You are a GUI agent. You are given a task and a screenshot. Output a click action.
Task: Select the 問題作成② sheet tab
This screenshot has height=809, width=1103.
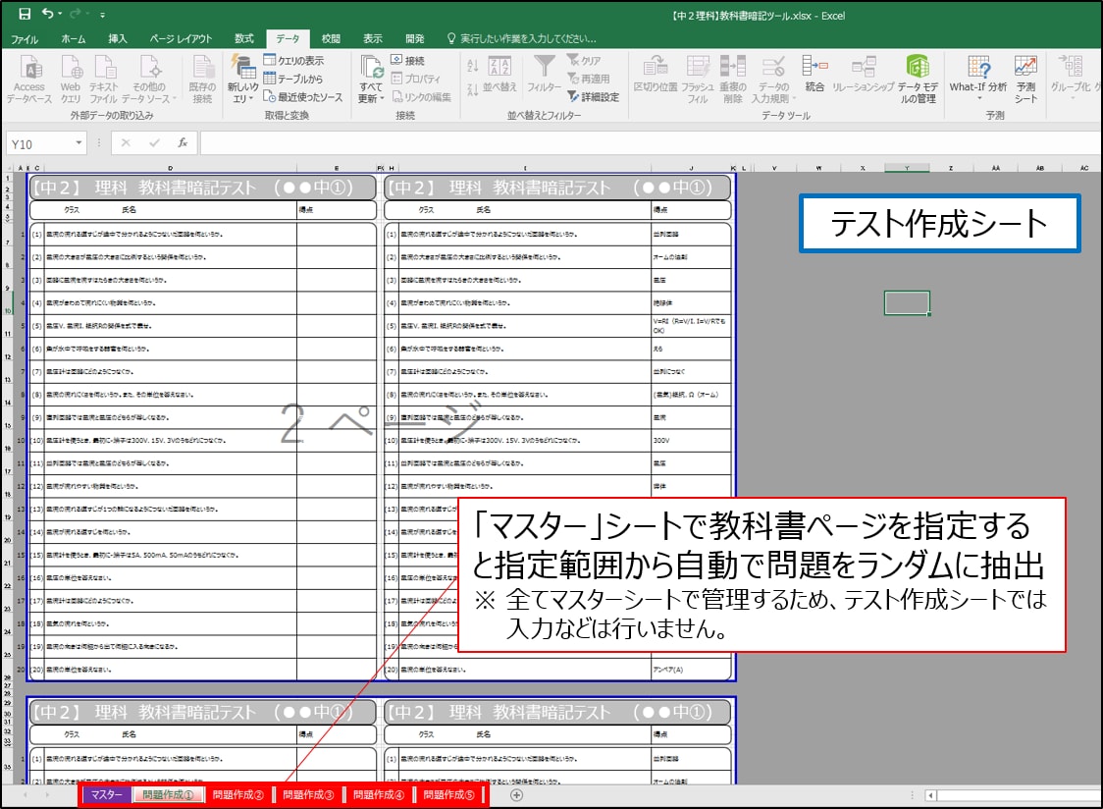coord(237,795)
